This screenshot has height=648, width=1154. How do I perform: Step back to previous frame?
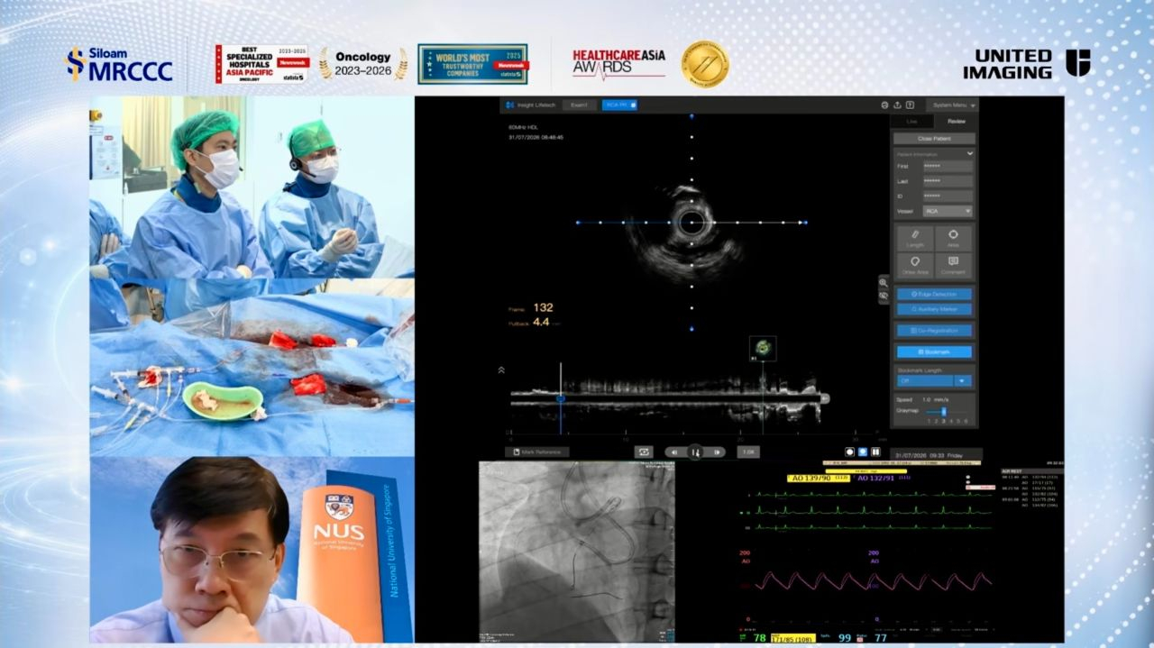click(673, 452)
